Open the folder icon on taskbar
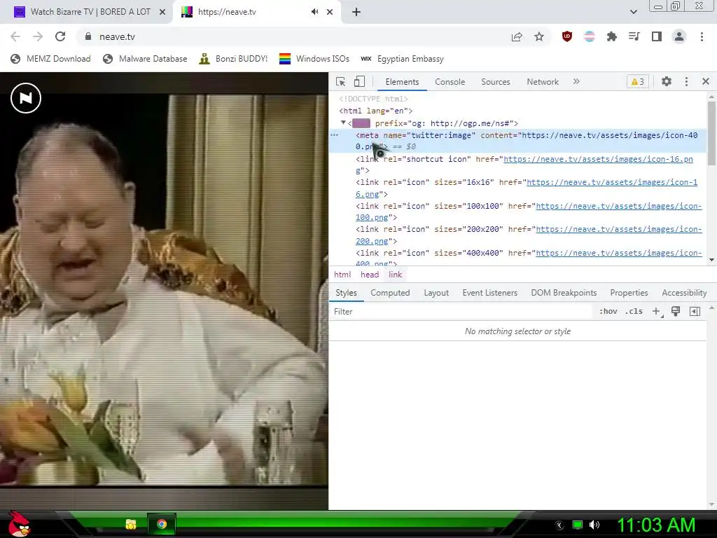The image size is (717, 538). [131, 524]
